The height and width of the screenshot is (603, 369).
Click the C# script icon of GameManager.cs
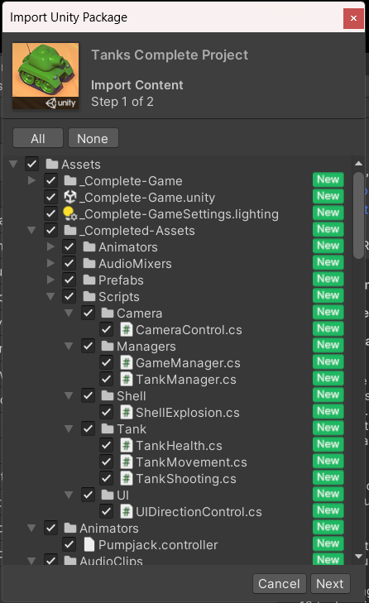127,362
